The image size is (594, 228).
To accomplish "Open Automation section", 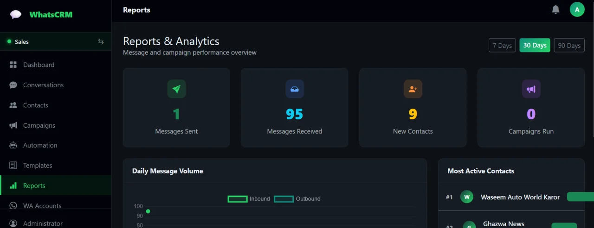I will pos(56,145).
